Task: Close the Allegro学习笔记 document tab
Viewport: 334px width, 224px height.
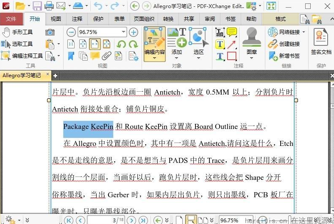Action: tap(47, 74)
